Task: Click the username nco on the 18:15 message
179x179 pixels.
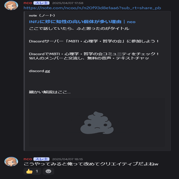Action: (28, 159)
